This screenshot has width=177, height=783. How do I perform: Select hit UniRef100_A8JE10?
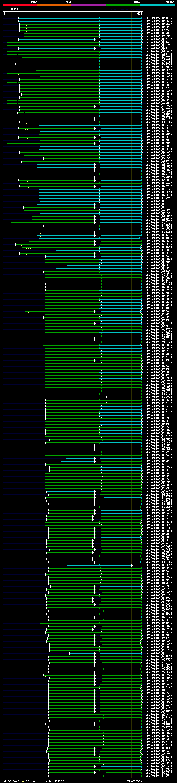(x=159, y=18)
